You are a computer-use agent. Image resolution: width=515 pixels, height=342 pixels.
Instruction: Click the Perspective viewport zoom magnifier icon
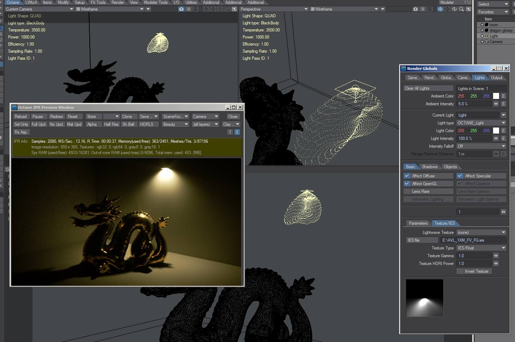[461, 9]
